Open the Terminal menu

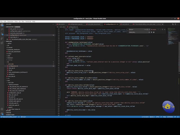tap(28, 21)
